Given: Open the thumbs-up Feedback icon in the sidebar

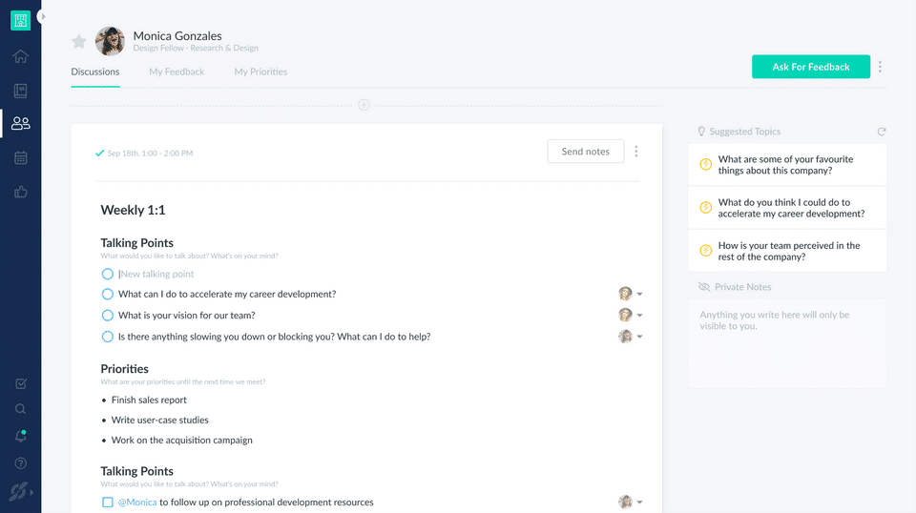Looking at the screenshot, I should tap(21, 192).
